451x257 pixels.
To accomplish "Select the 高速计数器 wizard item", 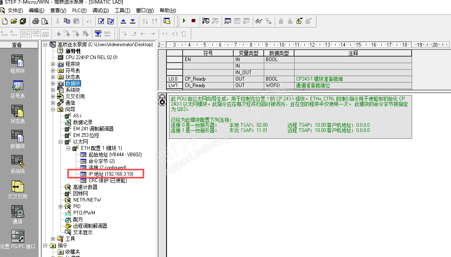I will [85, 187].
